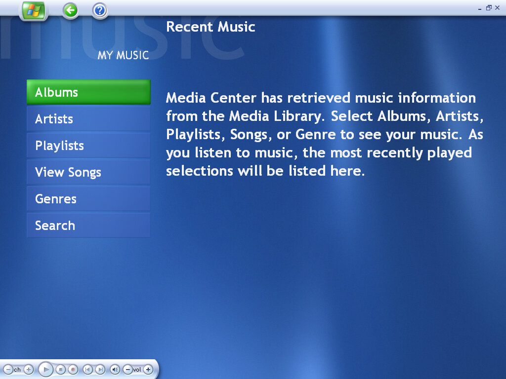Open View Songs to list all songs

(88, 172)
